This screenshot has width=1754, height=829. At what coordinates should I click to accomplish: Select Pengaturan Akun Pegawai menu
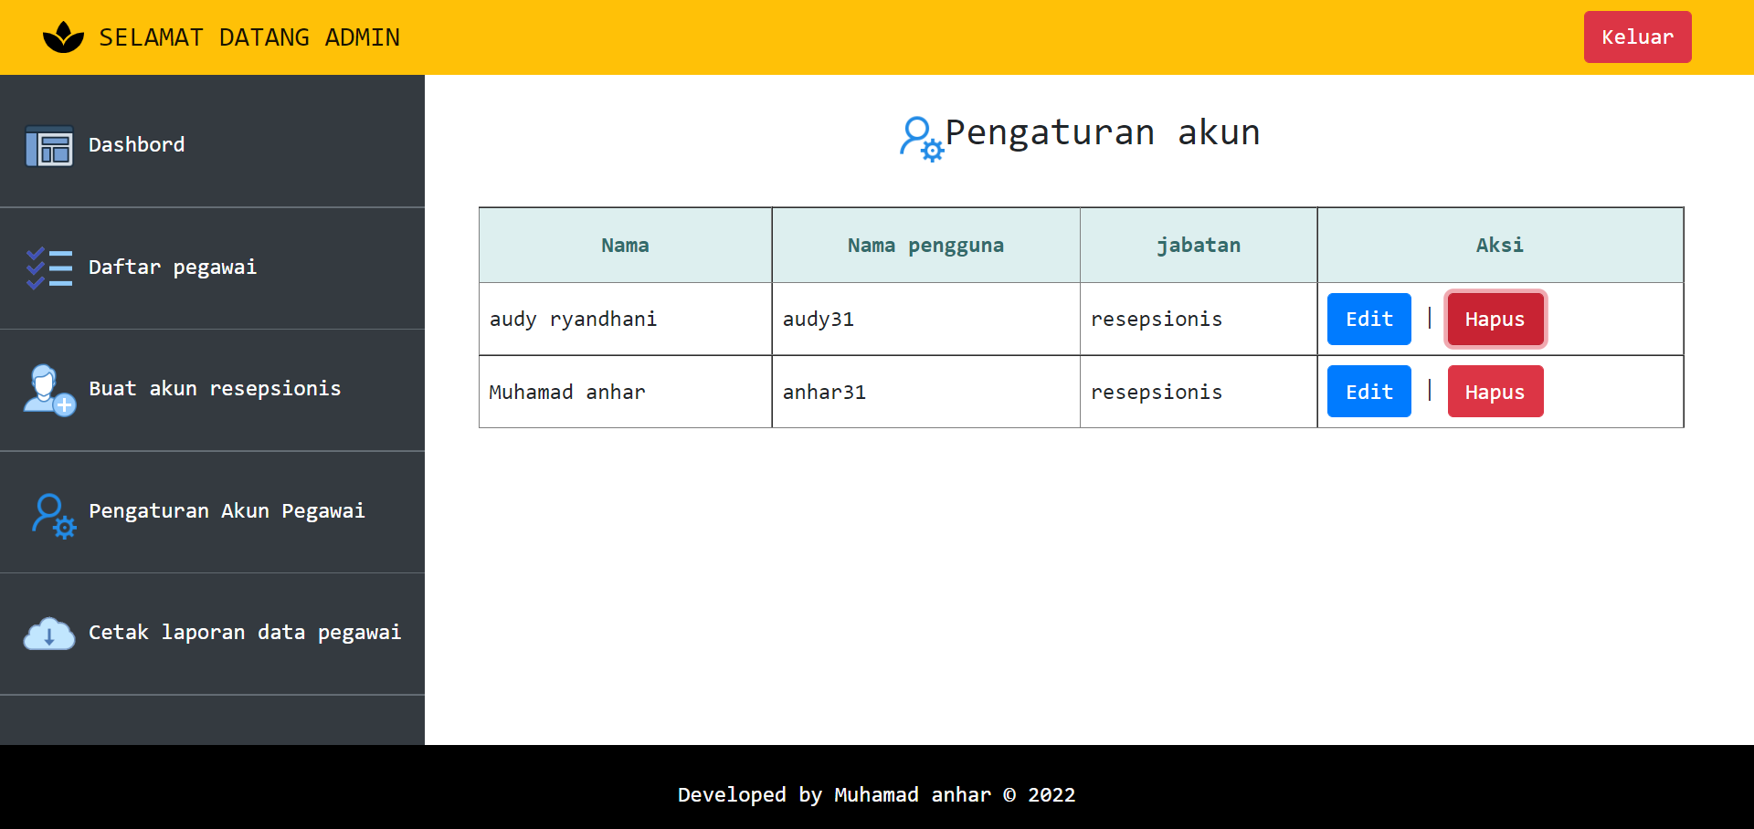227,511
